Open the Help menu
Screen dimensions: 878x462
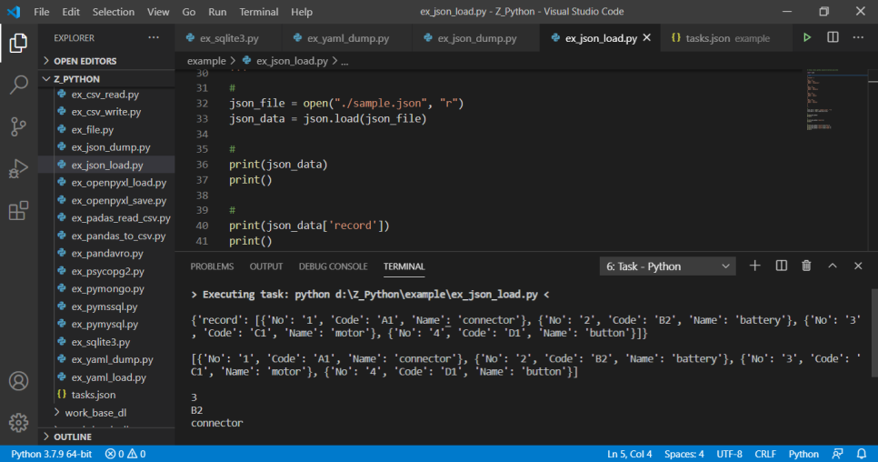coord(302,12)
